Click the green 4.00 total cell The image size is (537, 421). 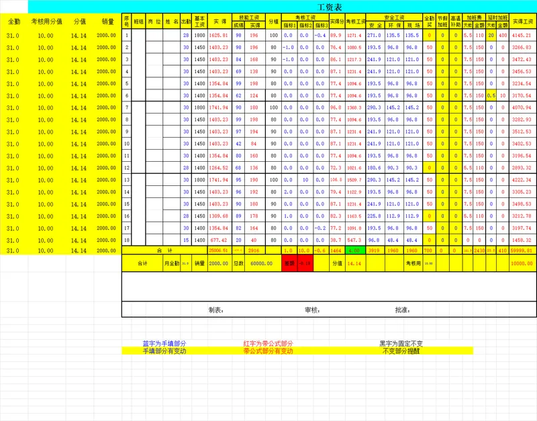click(355, 250)
